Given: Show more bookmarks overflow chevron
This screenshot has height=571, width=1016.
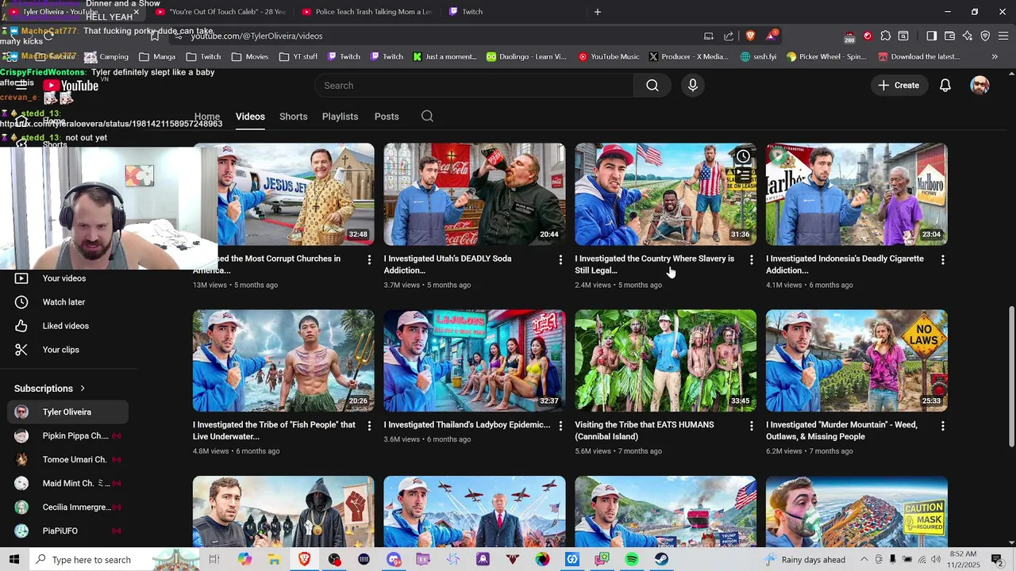Looking at the screenshot, I should pos(995,56).
